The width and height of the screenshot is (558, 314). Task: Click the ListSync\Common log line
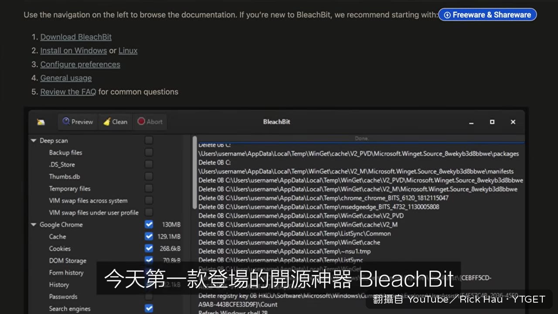(x=295, y=233)
